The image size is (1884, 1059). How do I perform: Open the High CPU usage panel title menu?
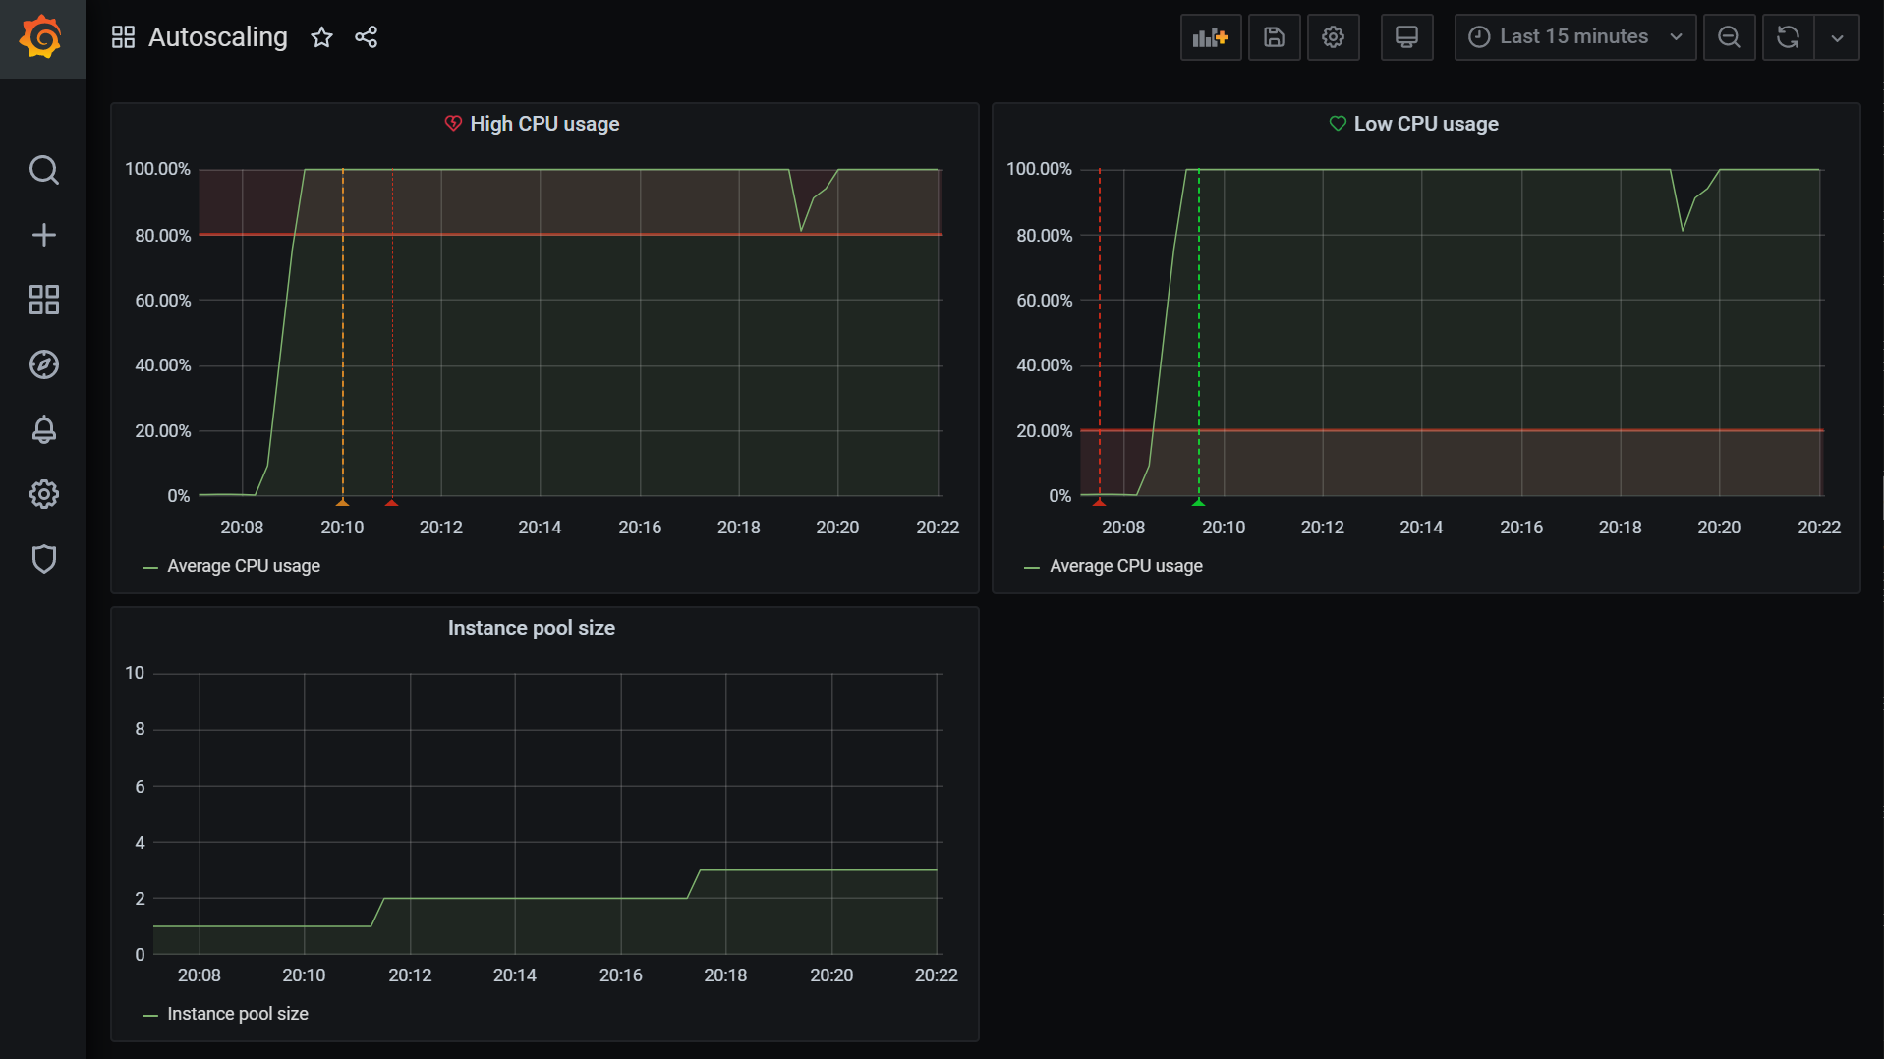543,124
